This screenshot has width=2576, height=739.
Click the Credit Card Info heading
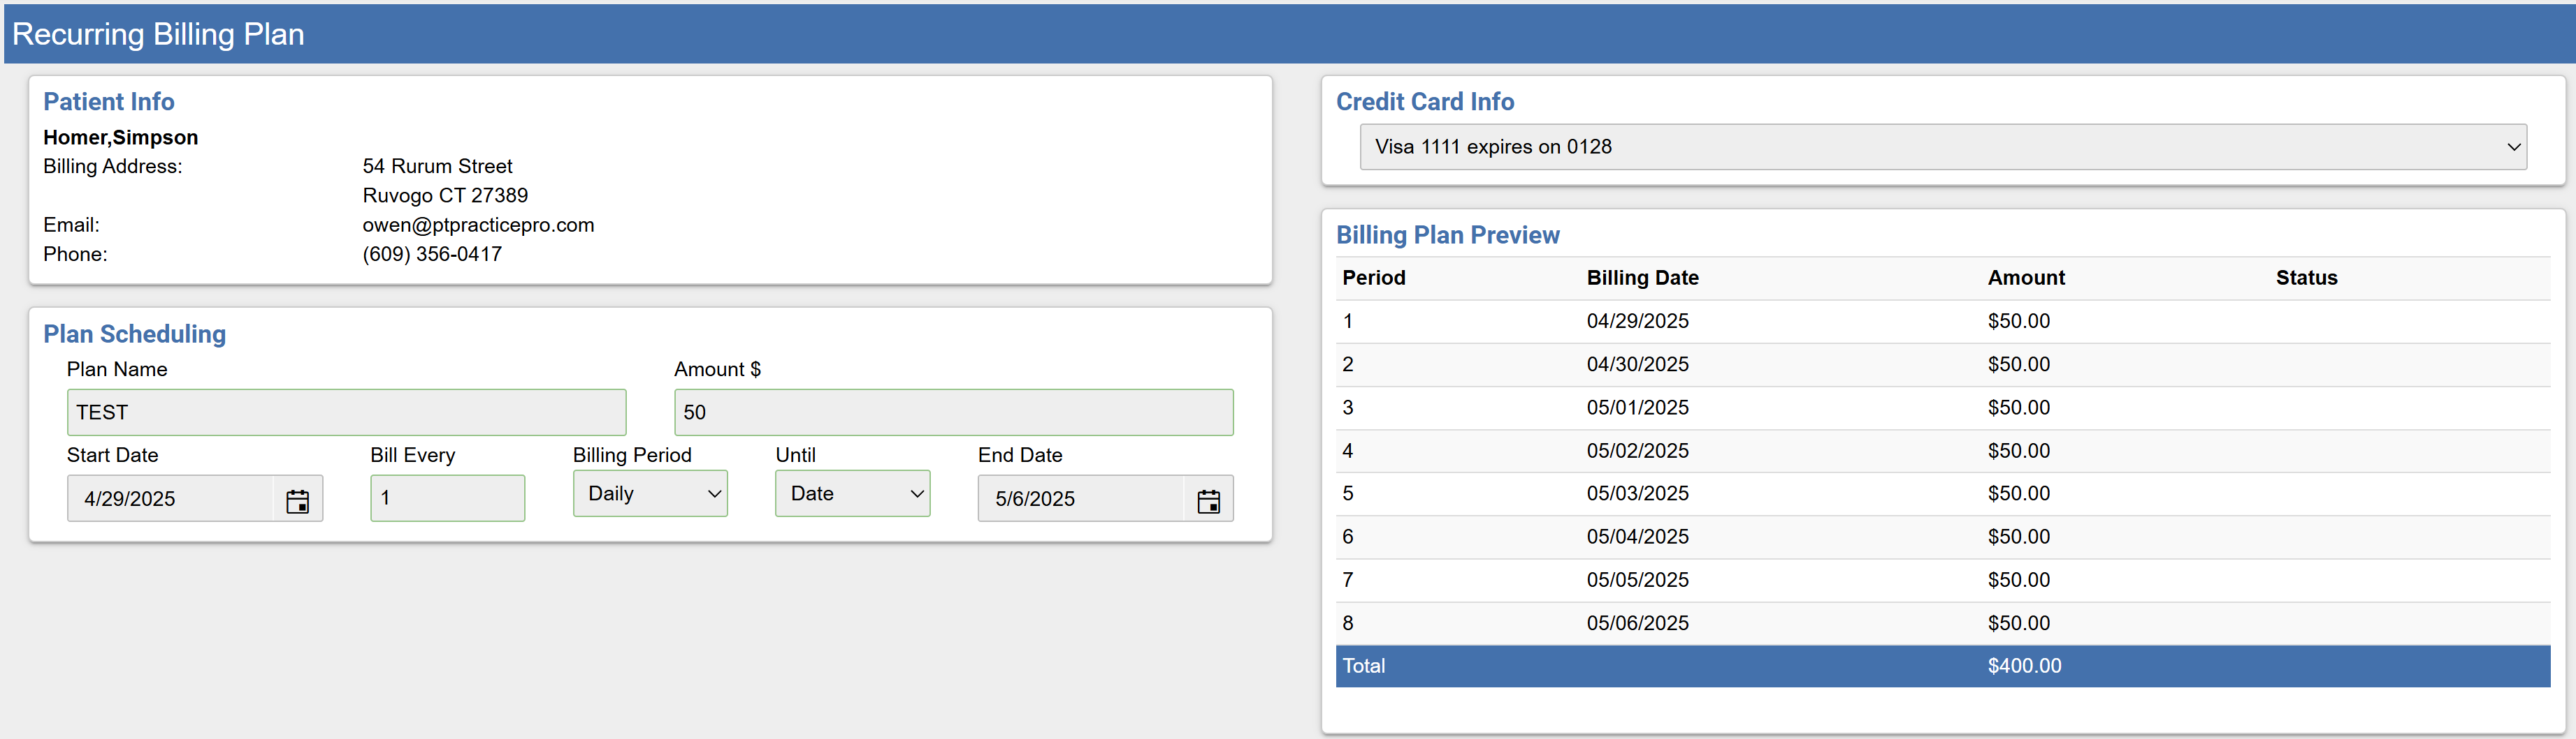1426,101
